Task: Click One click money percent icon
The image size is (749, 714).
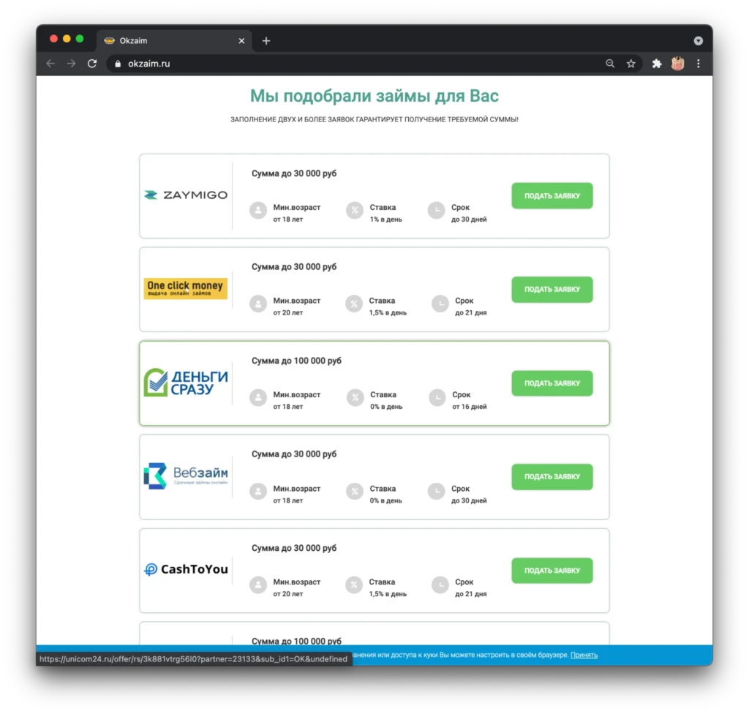Action: [354, 304]
